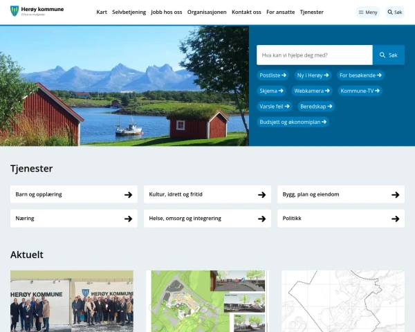
Task: Click arrow on Barn og opplæring card
Action: (x=129, y=195)
